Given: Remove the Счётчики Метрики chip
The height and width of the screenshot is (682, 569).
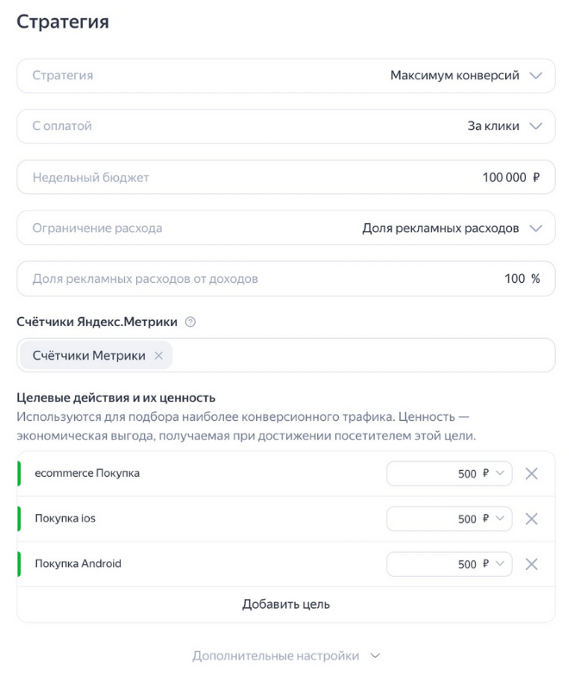Looking at the screenshot, I should (x=159, y=355).
